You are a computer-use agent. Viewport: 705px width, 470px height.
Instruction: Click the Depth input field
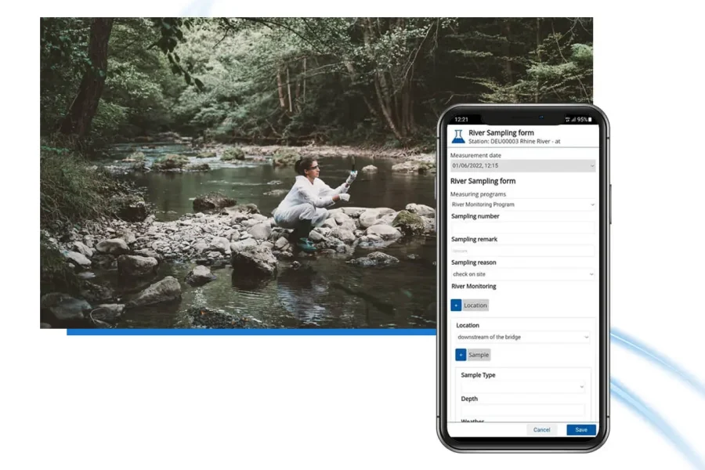pos(522,410)
